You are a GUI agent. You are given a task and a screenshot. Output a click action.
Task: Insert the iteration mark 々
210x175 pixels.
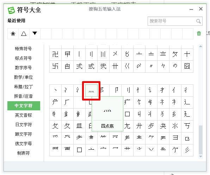coord(163,66)
